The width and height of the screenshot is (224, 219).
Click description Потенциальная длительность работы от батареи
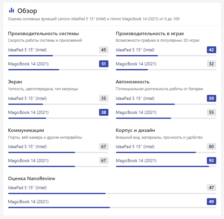click(x=160, y=89)
